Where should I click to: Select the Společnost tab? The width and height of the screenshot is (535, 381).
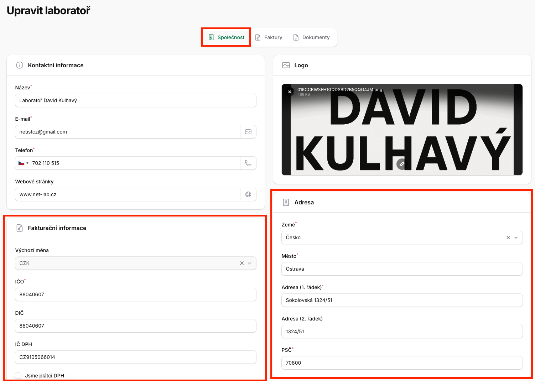click(x=227, y=37)
